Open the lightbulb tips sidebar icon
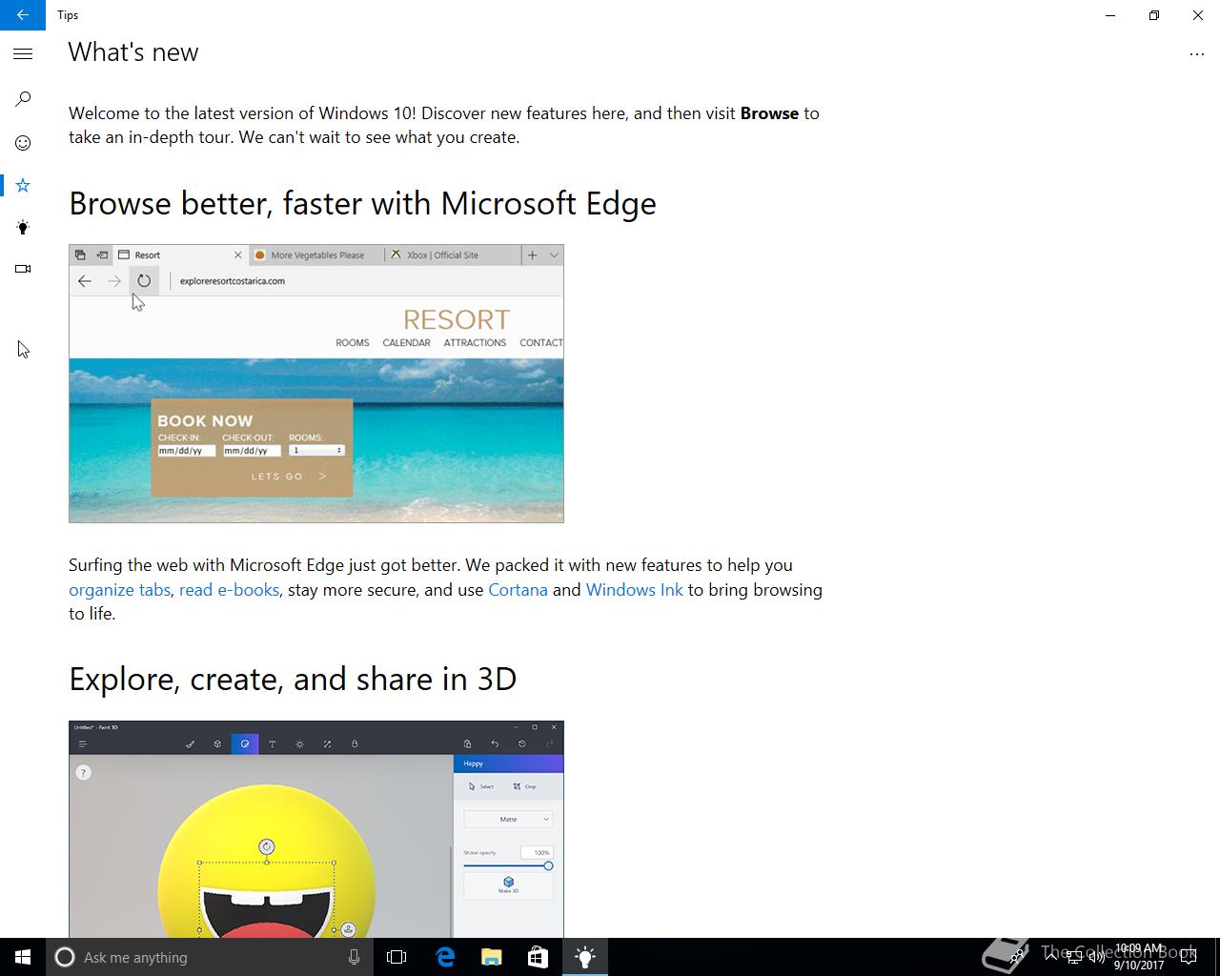The width and height of the screenshot is (1220, 976). [23, 227]
